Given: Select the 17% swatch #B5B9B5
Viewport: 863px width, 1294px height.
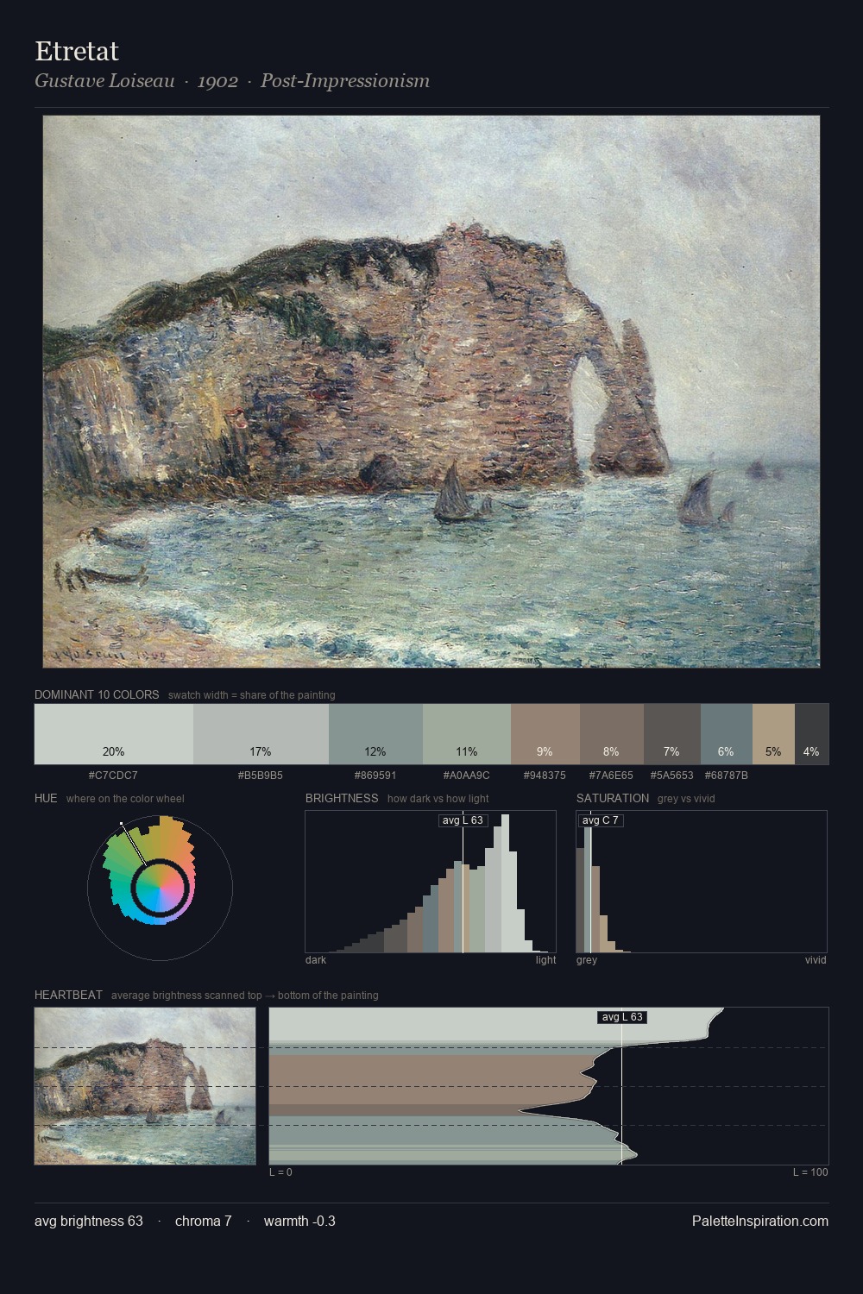Looking at the screenshot, I should coord(261,734).
